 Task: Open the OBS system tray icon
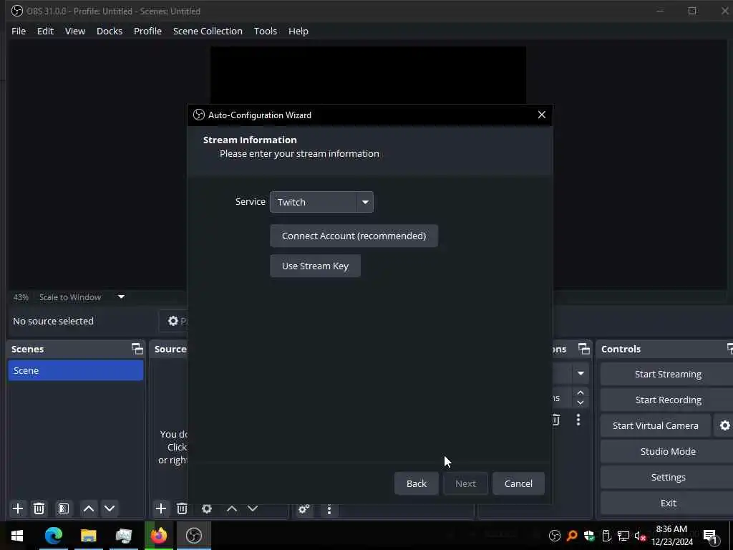coord(555,536)
